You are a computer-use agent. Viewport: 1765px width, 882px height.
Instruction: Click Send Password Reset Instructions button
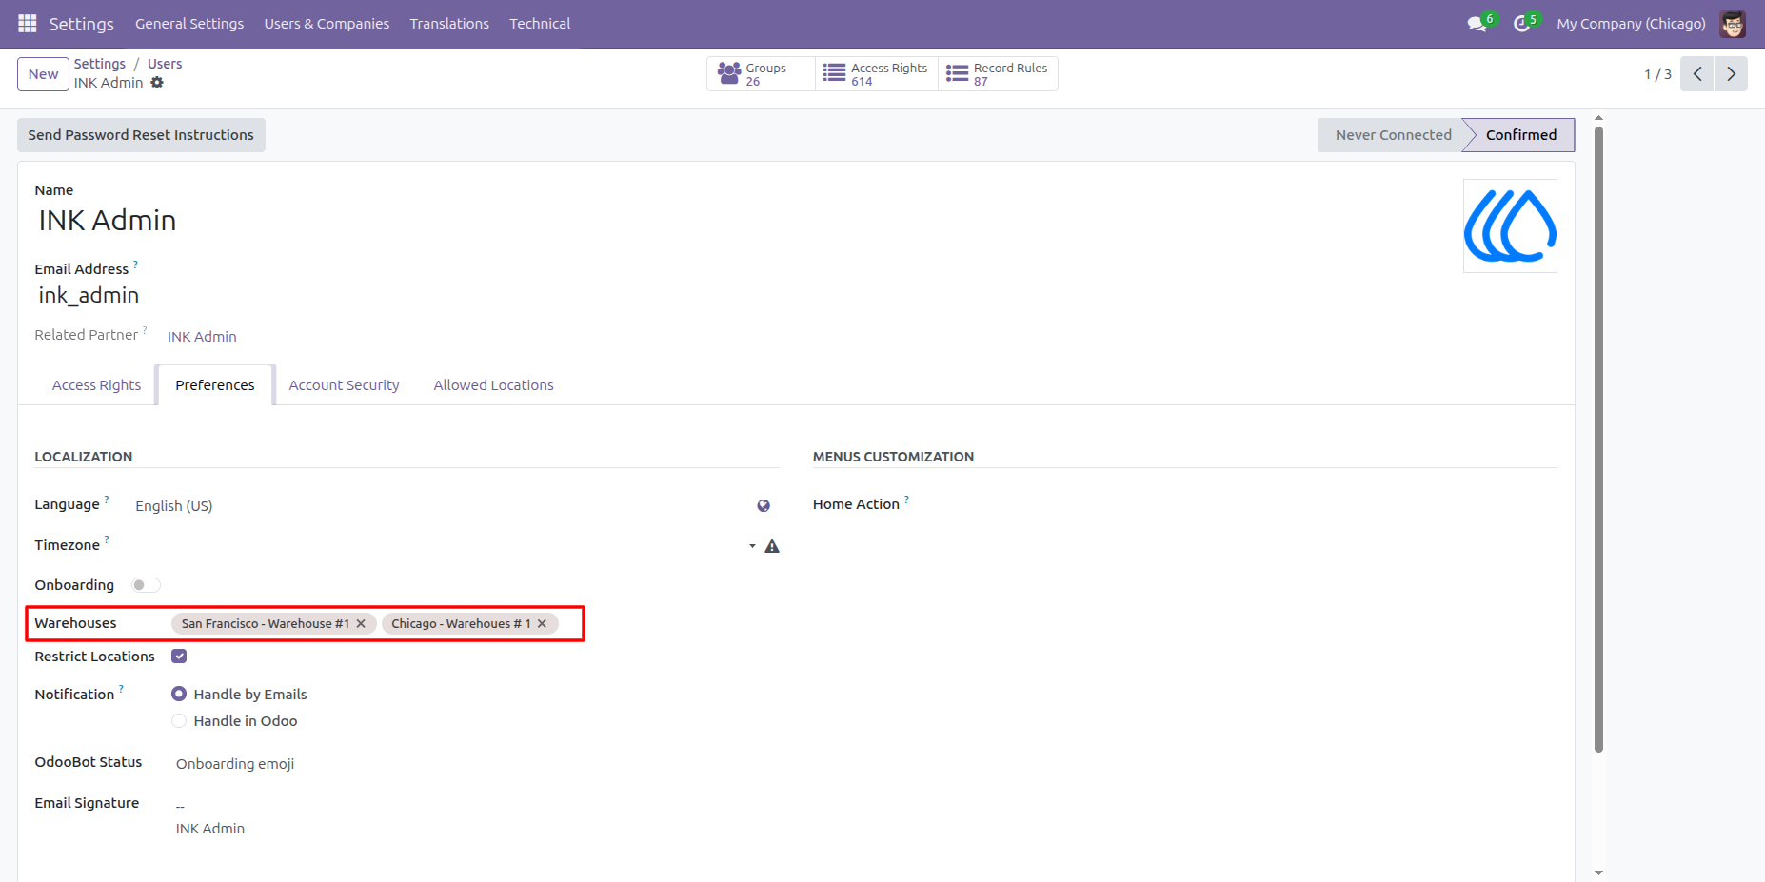(141, 135)
